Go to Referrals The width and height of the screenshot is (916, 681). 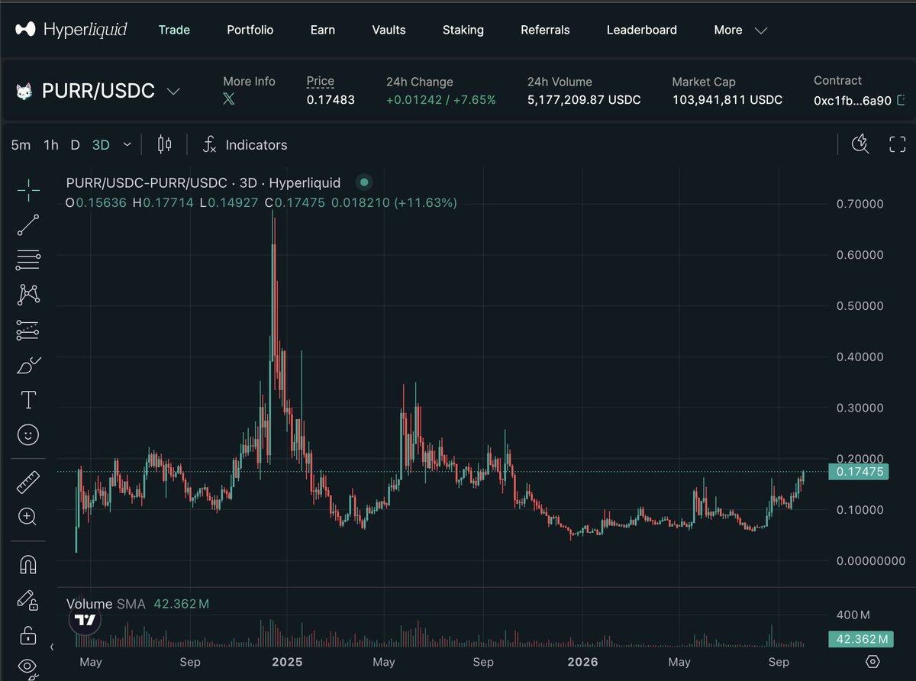[545, 30]
